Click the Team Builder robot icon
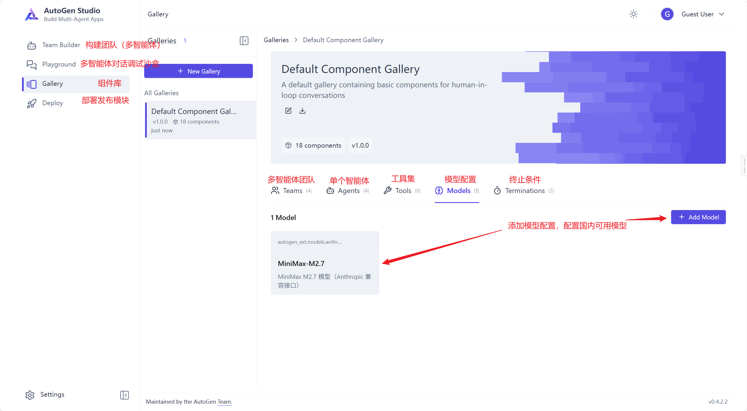This screenshot has height=411, width=747. coord(32,45)
